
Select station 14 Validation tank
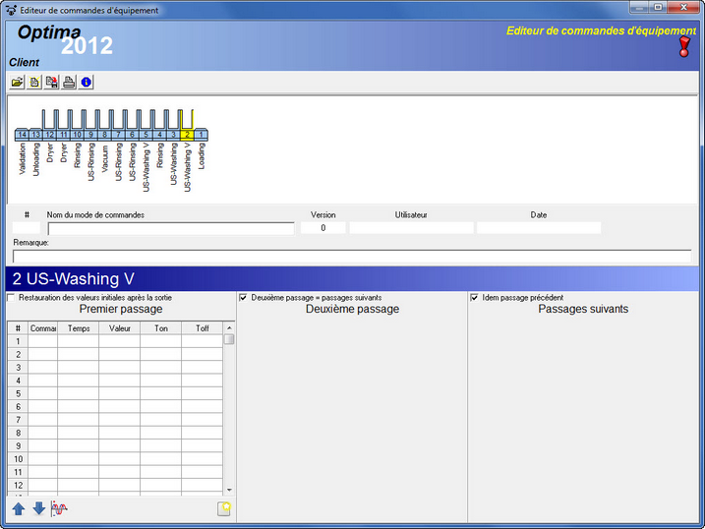(22, 135)
